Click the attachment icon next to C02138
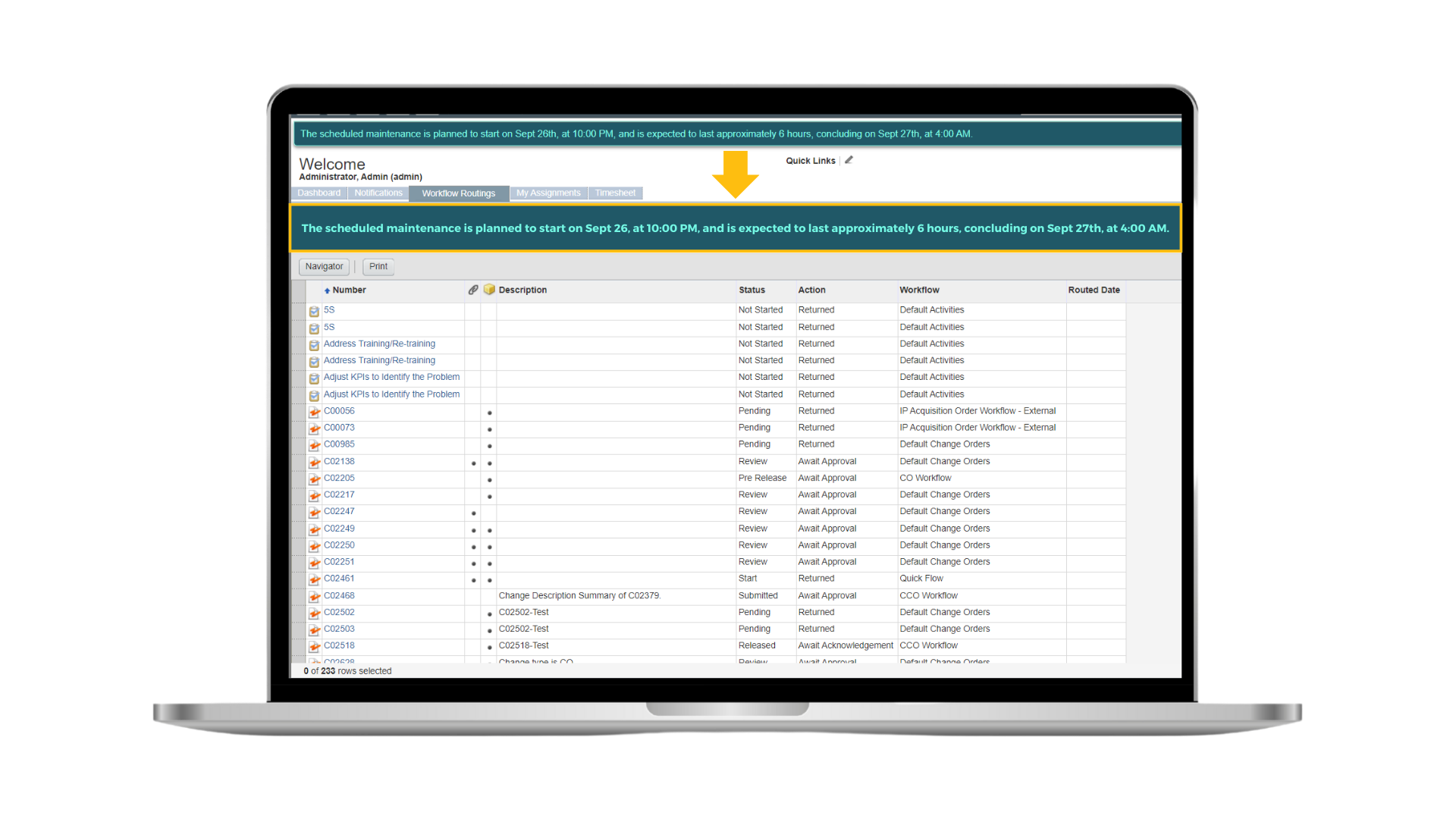Image resolution: width=1456 pixels, height=819 pixels. tap(471, 461)
